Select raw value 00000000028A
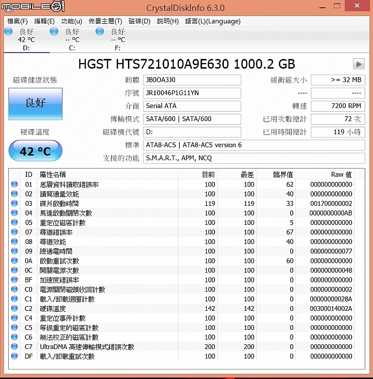This screenshot has width=373, height=379. (x=331, y=299)
